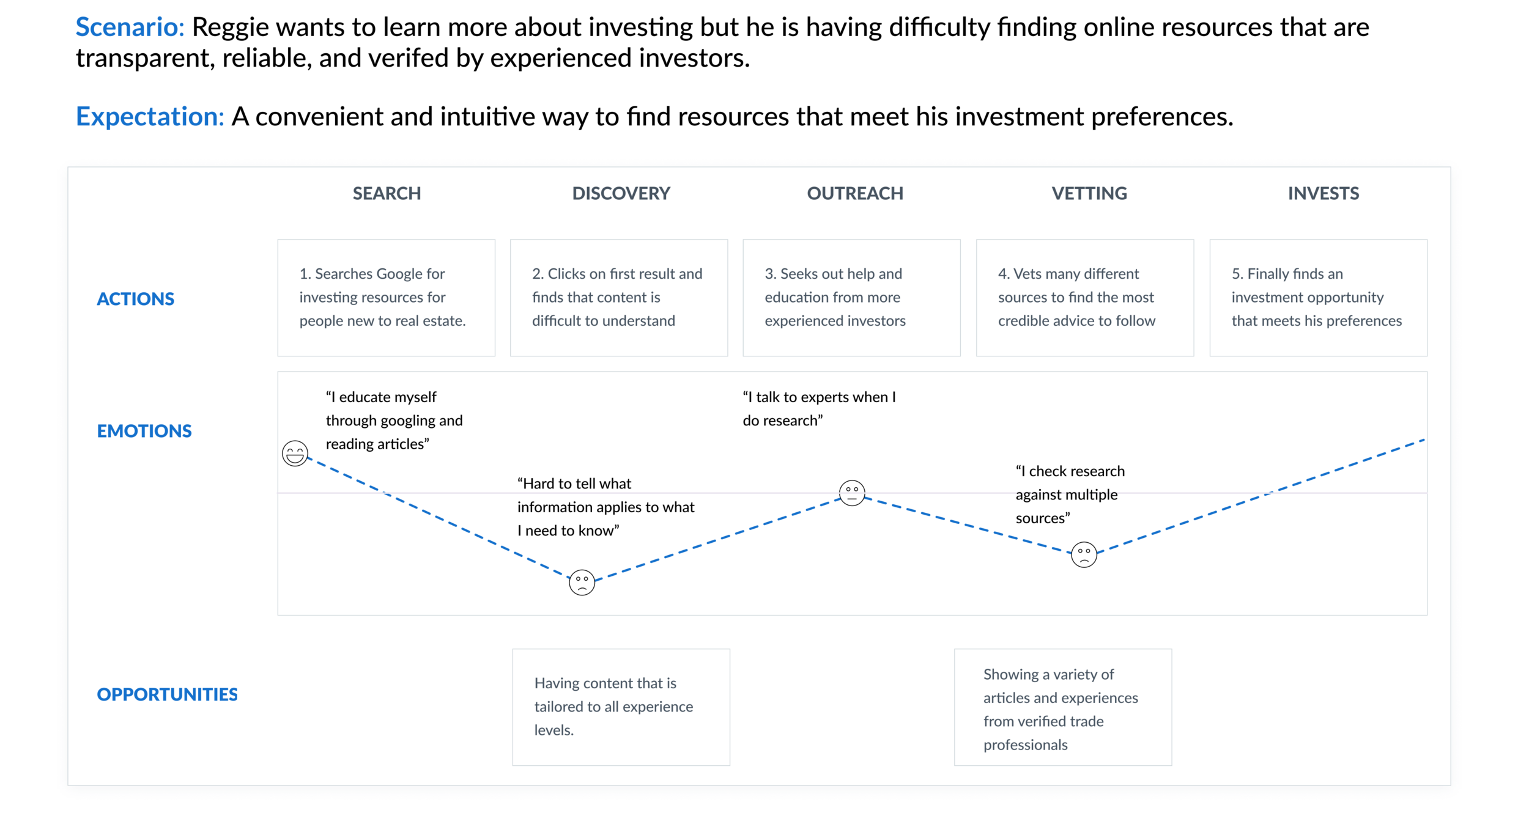Click the blue 'Scenario:' heading
Screen dimensions: 1529x835
pyautogui.click(x=130, y=27)
